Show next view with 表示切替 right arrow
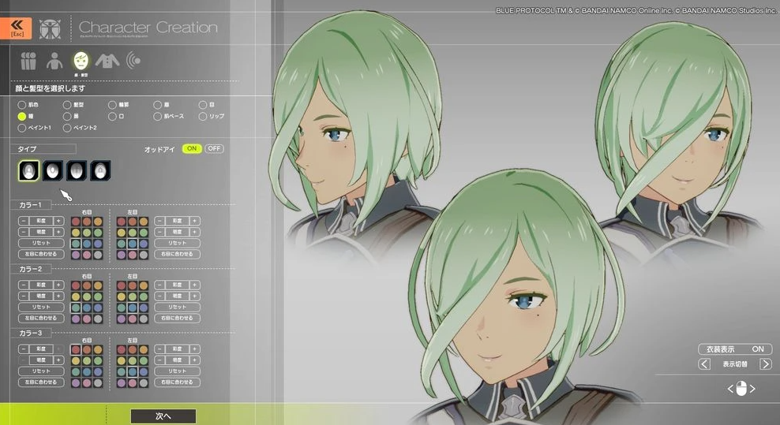The image size is (780, 425). tap(766, 363)
